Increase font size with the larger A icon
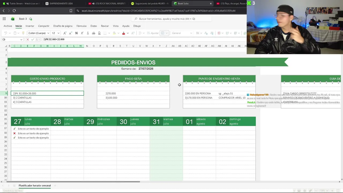 65,33
